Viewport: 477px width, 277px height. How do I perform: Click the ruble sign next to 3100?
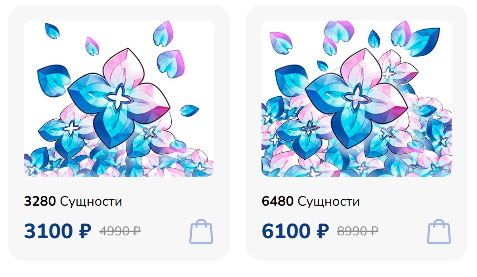click(x=84, y=231)
